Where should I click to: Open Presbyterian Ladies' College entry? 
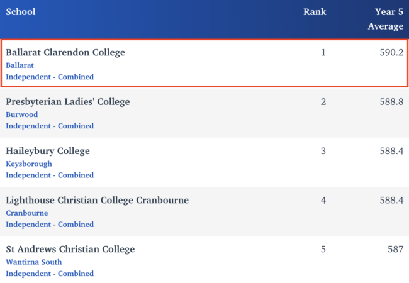point(68,102)
